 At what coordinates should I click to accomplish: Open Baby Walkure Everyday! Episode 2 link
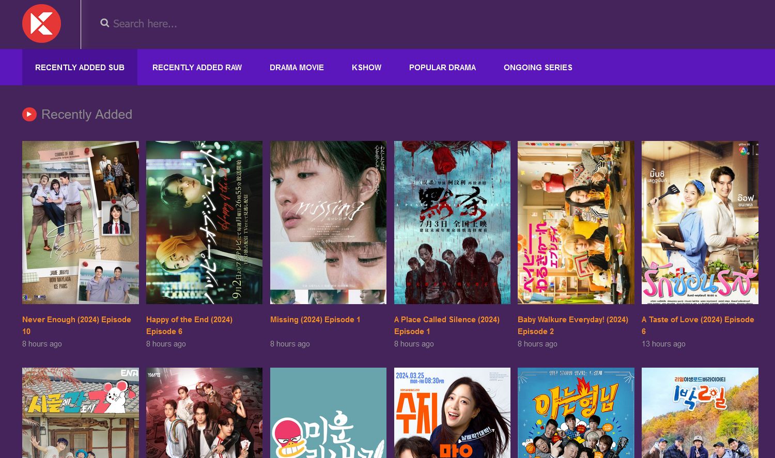(x=573, y=325)
